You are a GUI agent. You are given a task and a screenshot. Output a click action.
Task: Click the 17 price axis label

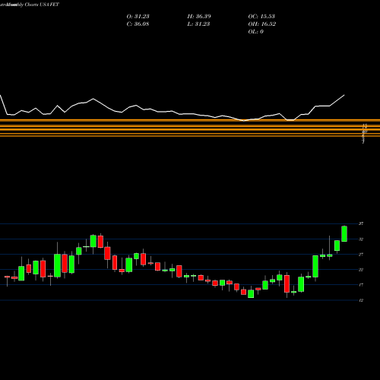click(361, 285)
